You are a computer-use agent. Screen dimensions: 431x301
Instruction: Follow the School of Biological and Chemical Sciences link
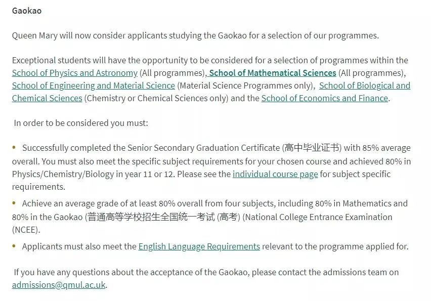[364, 85]
